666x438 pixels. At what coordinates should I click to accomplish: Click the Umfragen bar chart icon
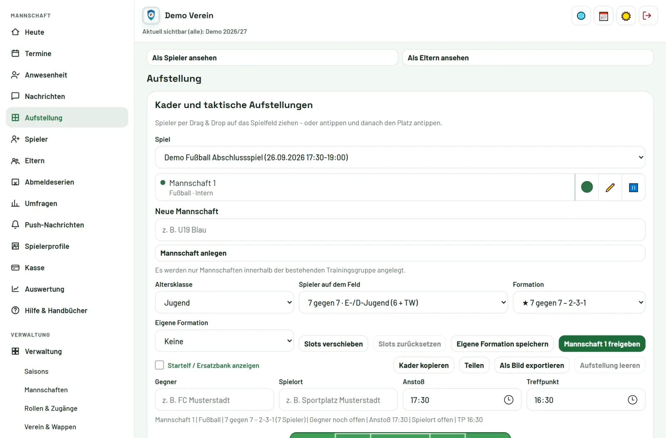click(15, 204)
